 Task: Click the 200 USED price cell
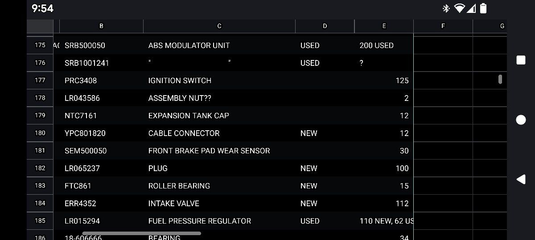tap(384, 45)
